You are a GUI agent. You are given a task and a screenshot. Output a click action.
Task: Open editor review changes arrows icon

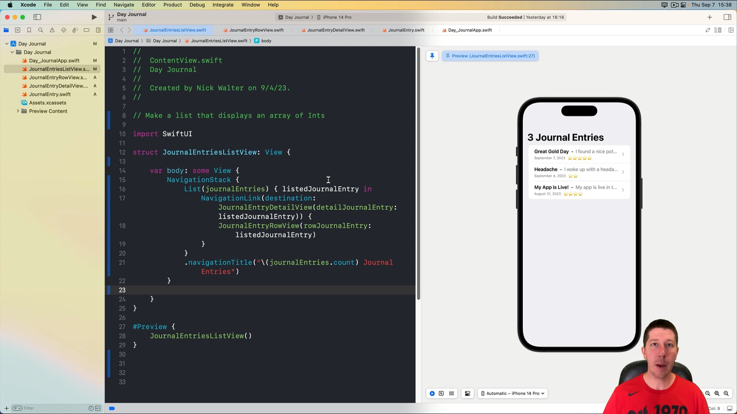pos(708,30)
